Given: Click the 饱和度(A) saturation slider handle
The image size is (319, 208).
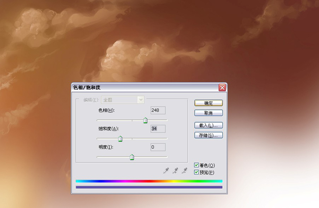Looking at the screenshot, I should tap(120, 139).
